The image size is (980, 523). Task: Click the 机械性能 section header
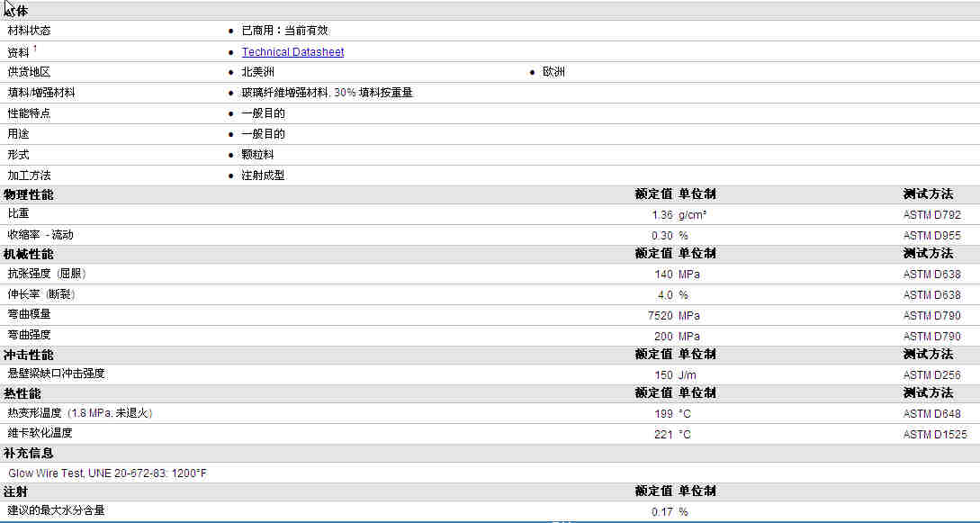(x=29, y=254)
